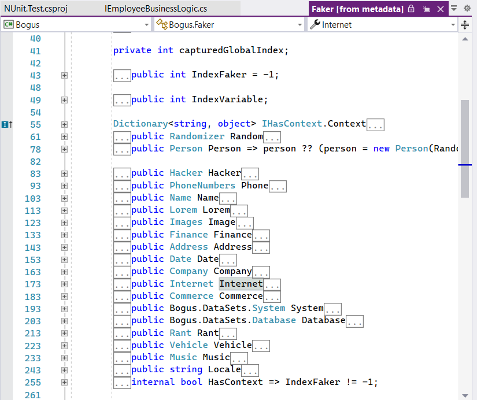The image size is (477, 400).
Task: Open the Bogus project dropdown
Action: pyautogui.click(x=147, y=24)
